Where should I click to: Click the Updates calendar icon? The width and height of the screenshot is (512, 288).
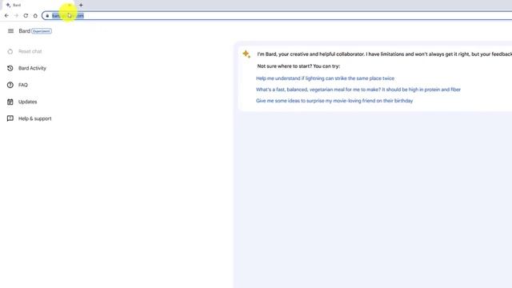10,102
